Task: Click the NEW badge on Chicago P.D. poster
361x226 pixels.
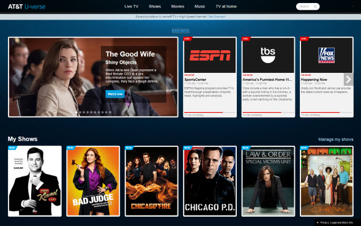Action: [x=187, y=148]
